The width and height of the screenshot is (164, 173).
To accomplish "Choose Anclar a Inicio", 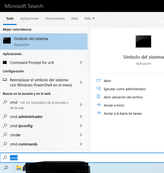I will 114,105.
